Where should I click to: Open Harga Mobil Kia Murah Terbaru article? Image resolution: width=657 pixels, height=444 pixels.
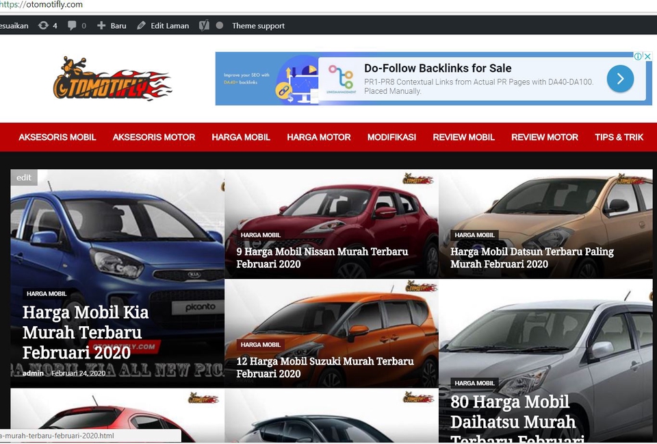(x=86, y=332)
